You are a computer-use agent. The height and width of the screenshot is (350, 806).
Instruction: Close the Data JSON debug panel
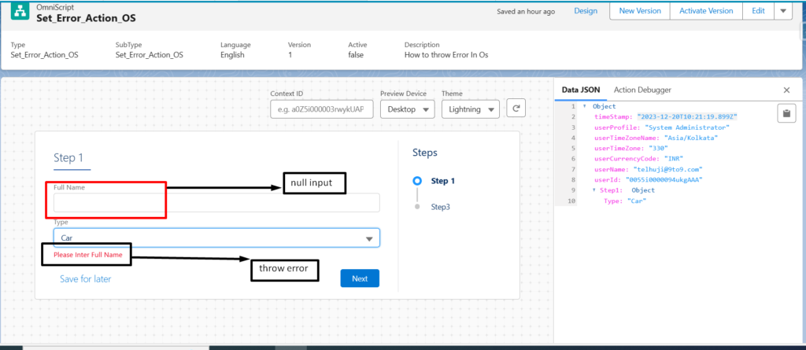[786, 90]
